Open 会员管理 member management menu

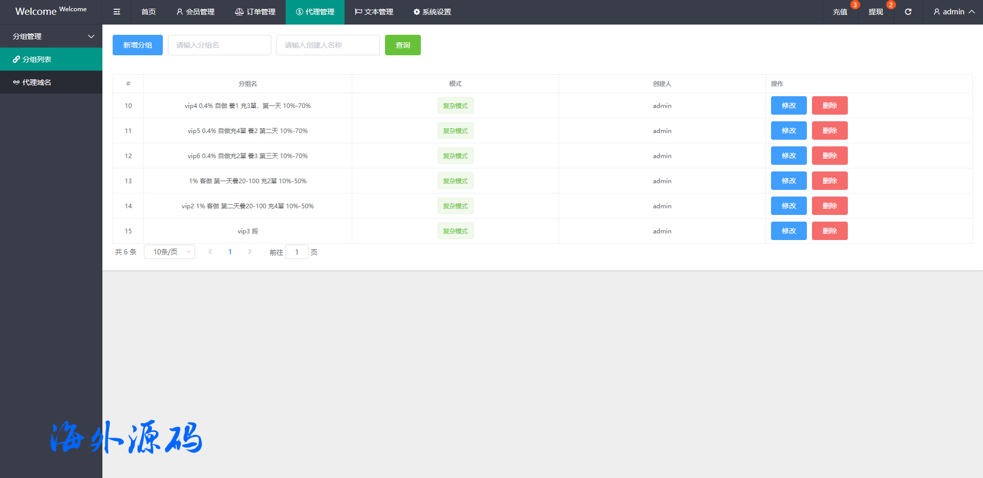[196, 12]
